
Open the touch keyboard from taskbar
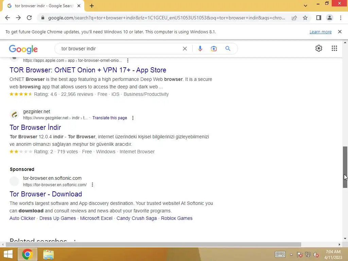pos(280,254)
